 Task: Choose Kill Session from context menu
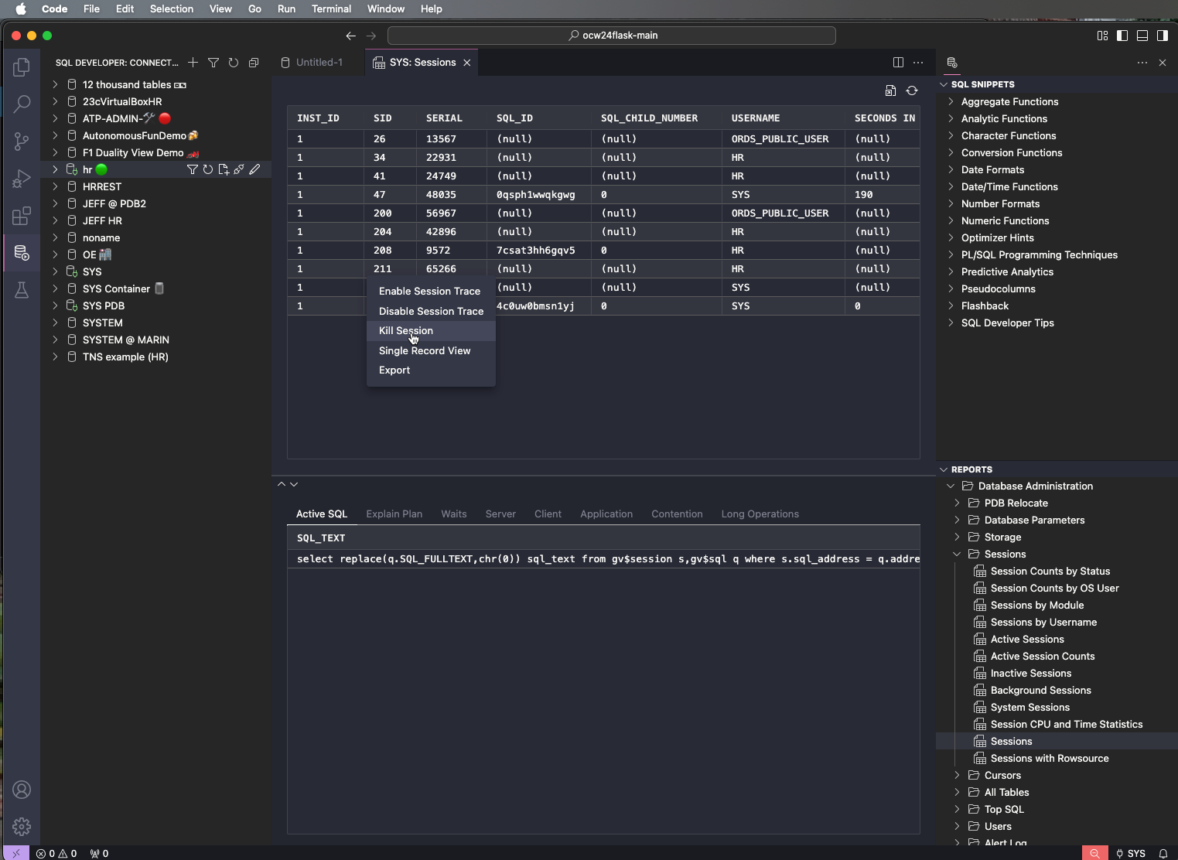pos(431,330)
